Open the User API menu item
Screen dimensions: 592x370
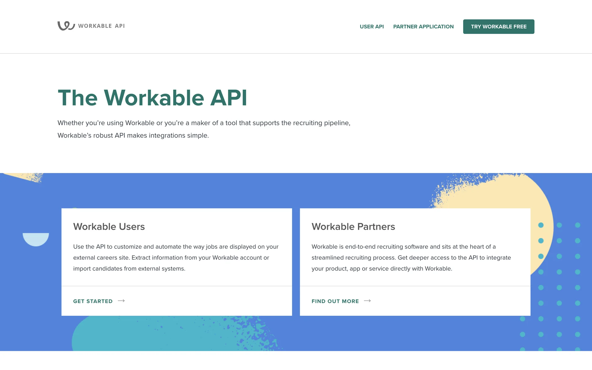(372, 27)
